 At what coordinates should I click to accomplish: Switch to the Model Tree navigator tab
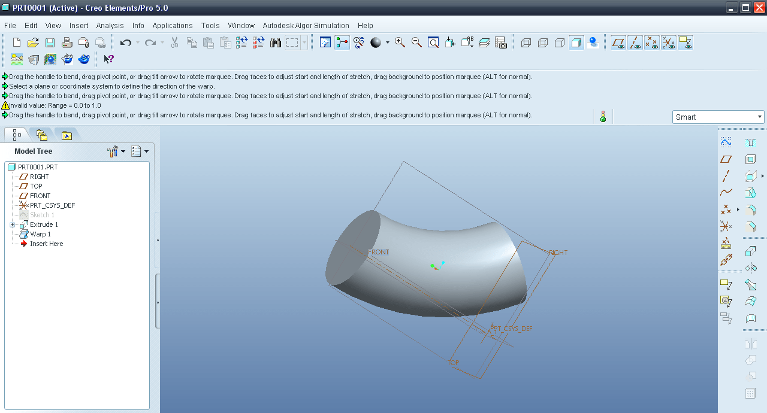(x=16, y=135)
